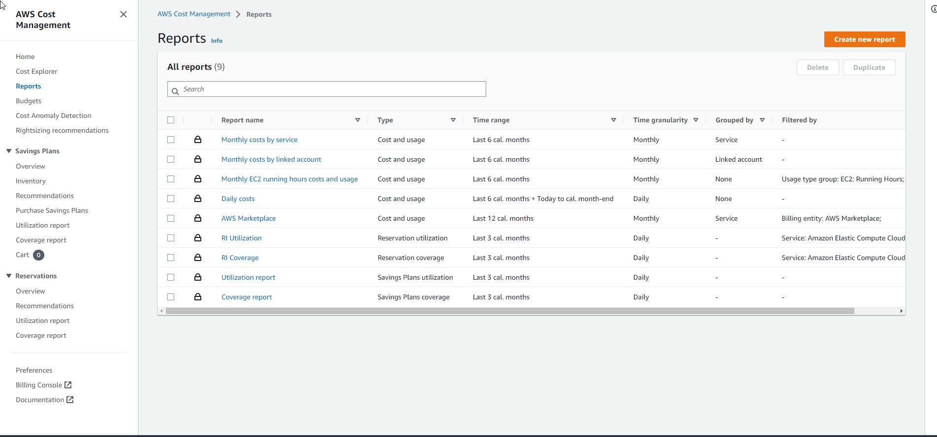Open the Monthly costs by service report
Viewport: 937px width, 437px height.
(259, 140)
